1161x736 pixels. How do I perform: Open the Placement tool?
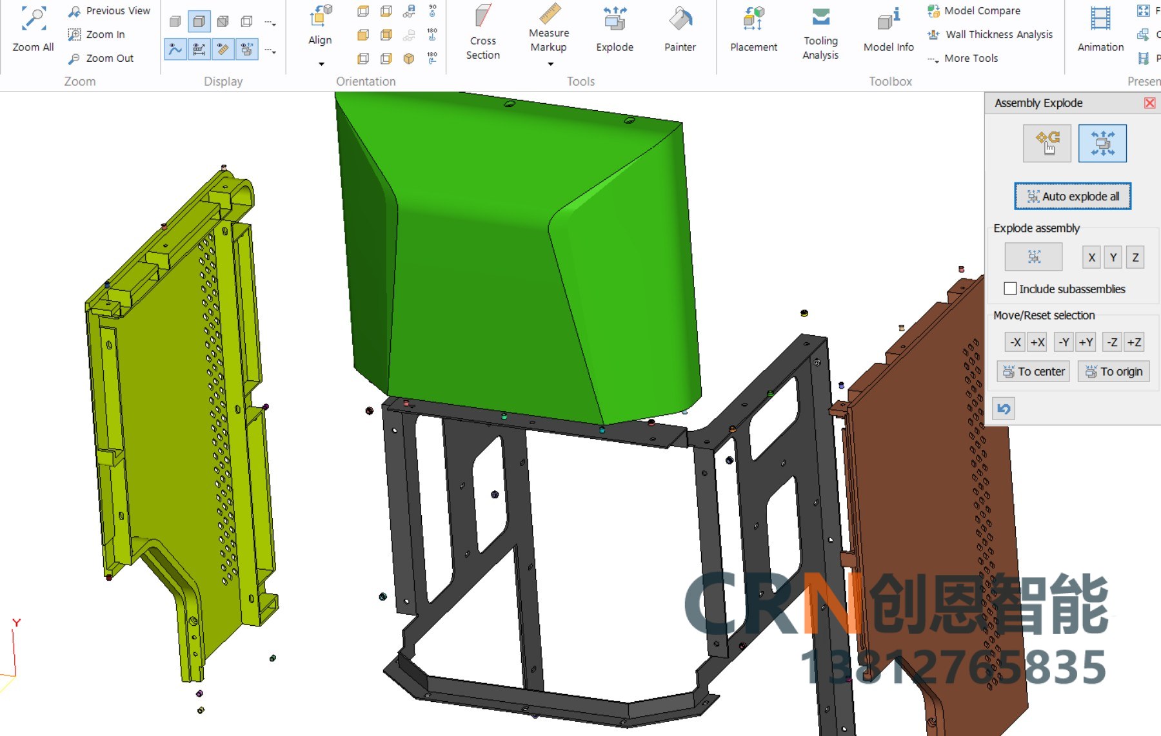753,29
